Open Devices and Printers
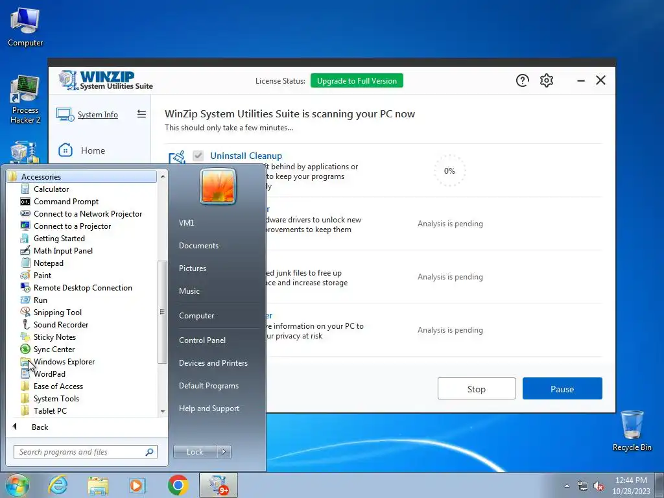 [x=213, y=363]
